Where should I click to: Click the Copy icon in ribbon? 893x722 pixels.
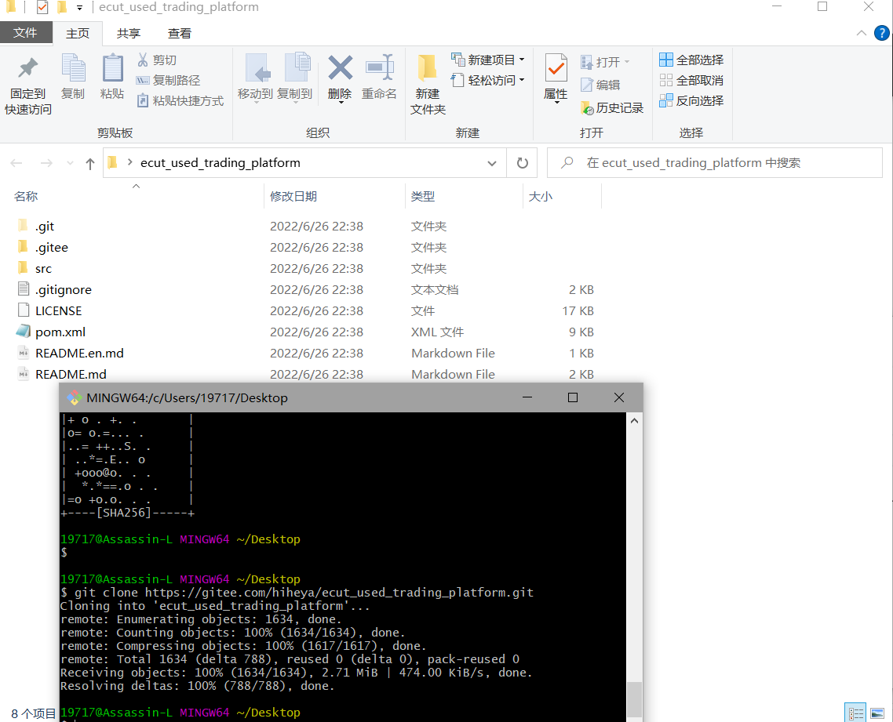click(73, 69)
